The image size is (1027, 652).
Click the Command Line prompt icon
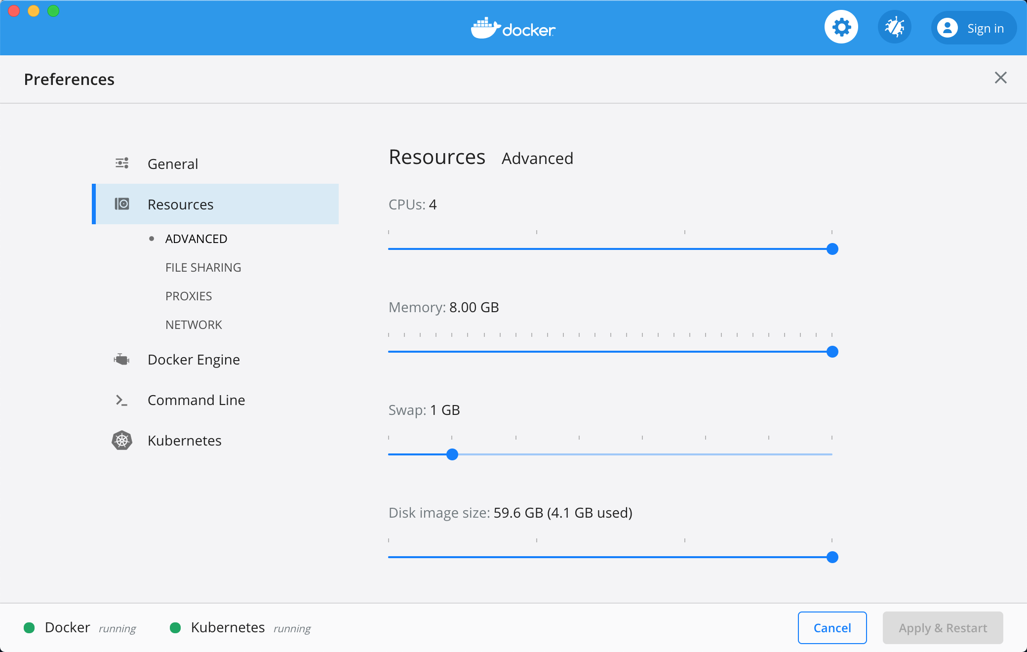pyautogui.click(x=121, y=400)
